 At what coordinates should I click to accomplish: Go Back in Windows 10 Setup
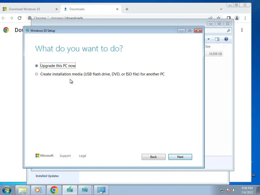pos(153,157)
